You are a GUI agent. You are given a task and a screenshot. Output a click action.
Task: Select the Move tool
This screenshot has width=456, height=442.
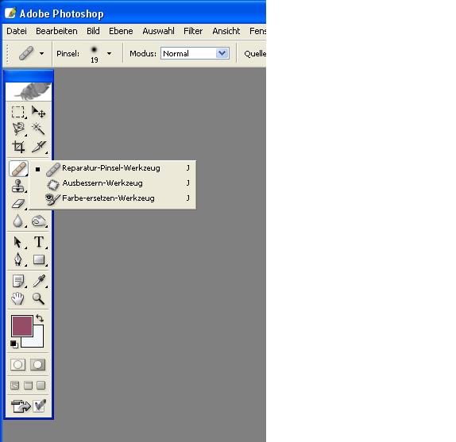coord(38,112)
